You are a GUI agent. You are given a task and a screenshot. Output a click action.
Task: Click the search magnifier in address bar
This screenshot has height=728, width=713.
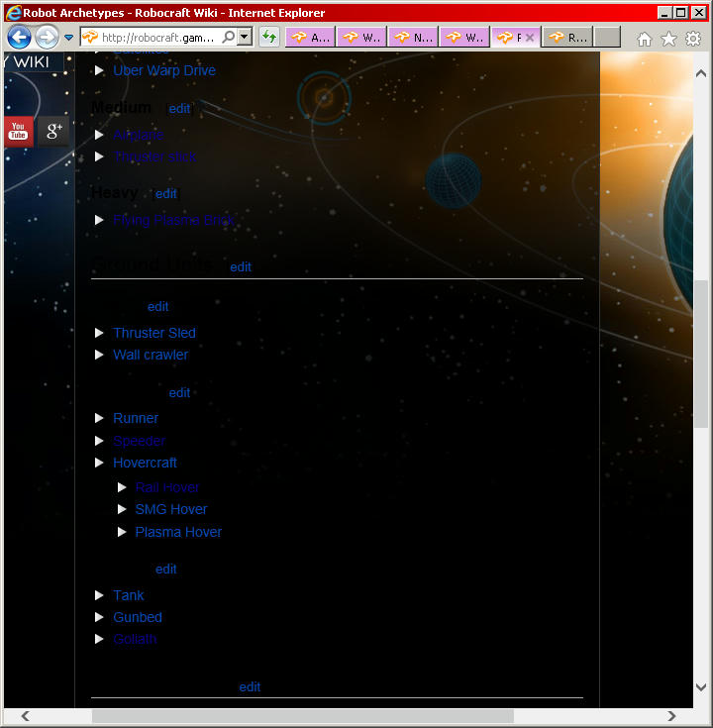click(229, 37)
